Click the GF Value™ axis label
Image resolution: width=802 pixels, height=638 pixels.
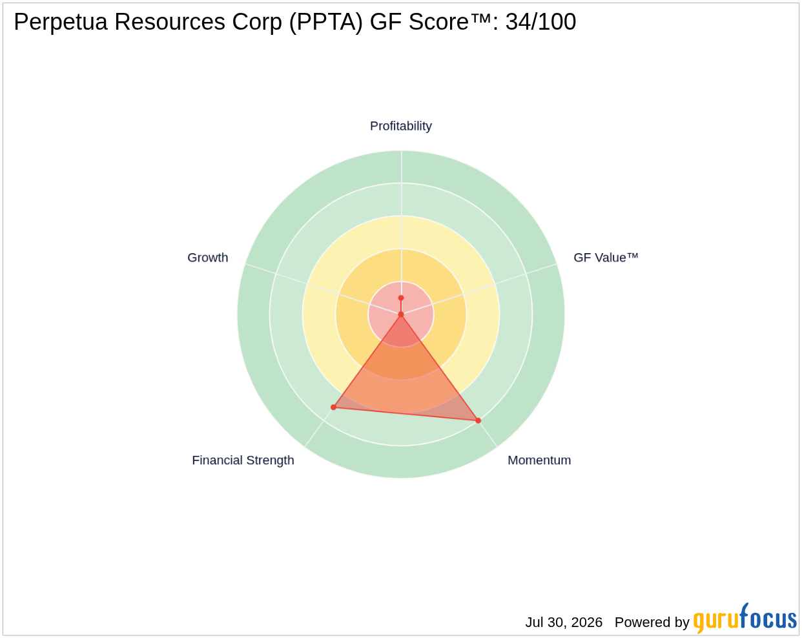[606, 258]
